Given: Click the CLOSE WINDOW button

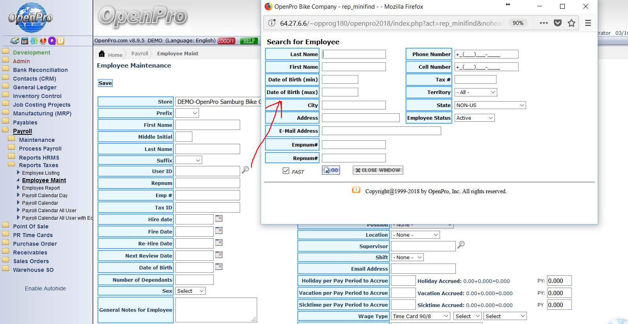Looking at the screenshot, I should (x=378, y=170).
